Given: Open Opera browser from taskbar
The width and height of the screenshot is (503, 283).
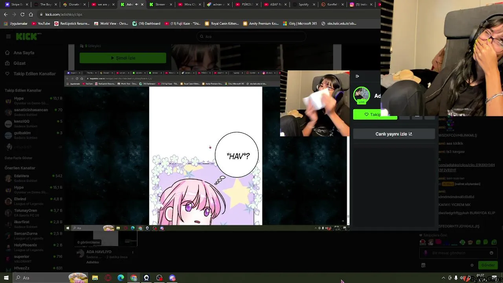Looking at the screenshot, I should point(108,278).
